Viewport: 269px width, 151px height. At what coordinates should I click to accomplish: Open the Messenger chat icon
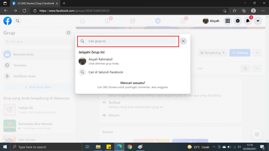pos(238,21)
